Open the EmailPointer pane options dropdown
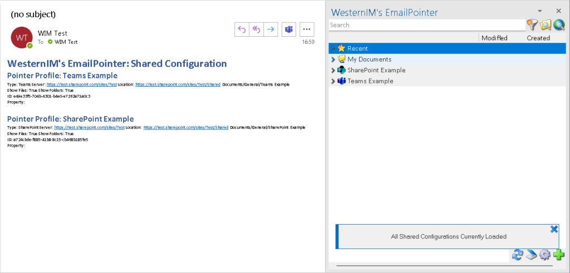570x273 pixels. [539, 11]
